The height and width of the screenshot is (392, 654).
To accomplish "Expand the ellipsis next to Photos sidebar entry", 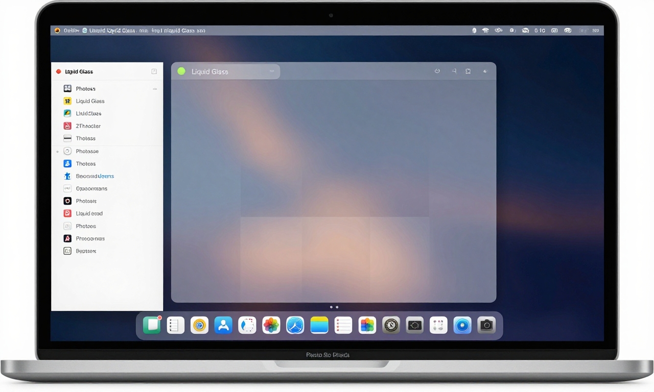I will 155,88.
